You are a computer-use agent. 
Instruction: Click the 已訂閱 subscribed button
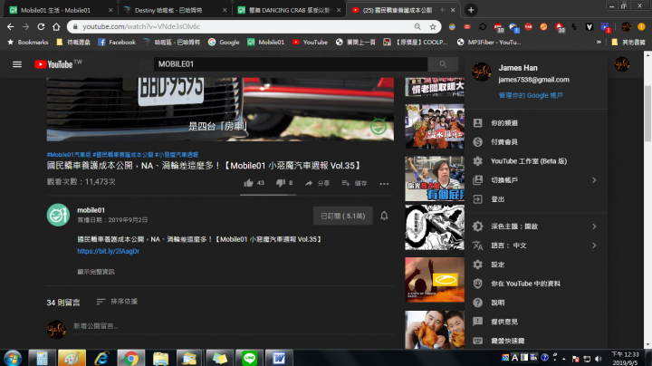tap(342, 216)
